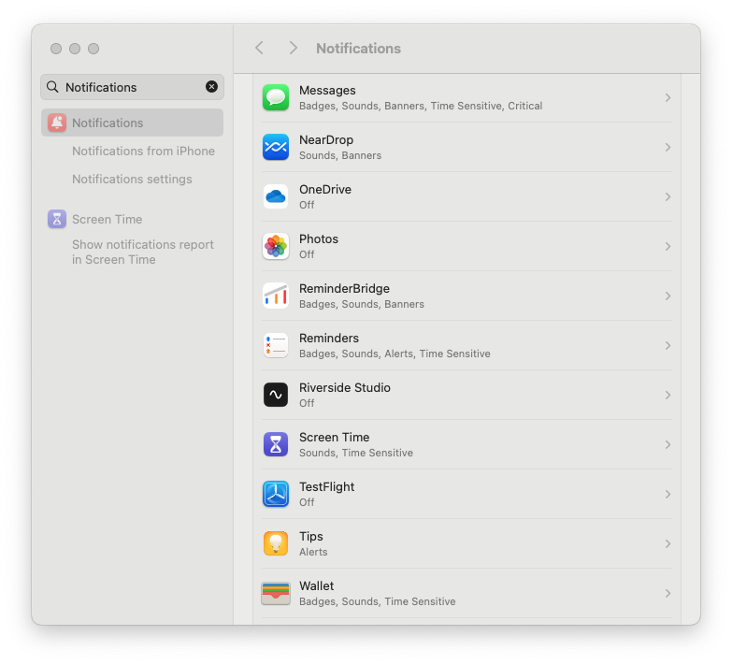Click the TestFlight row title

(x=327, y=486)
